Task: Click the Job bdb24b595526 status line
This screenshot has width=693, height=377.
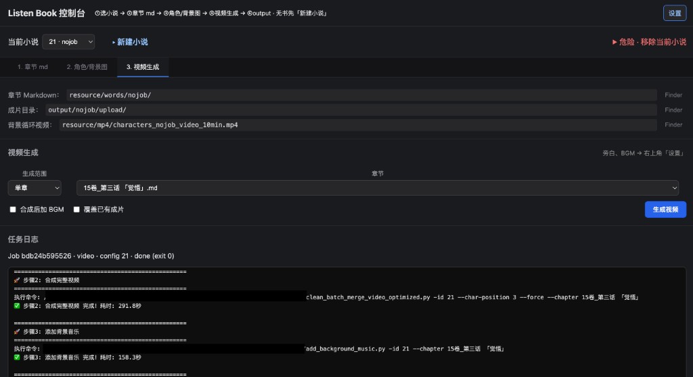Action: click(91, 256)
